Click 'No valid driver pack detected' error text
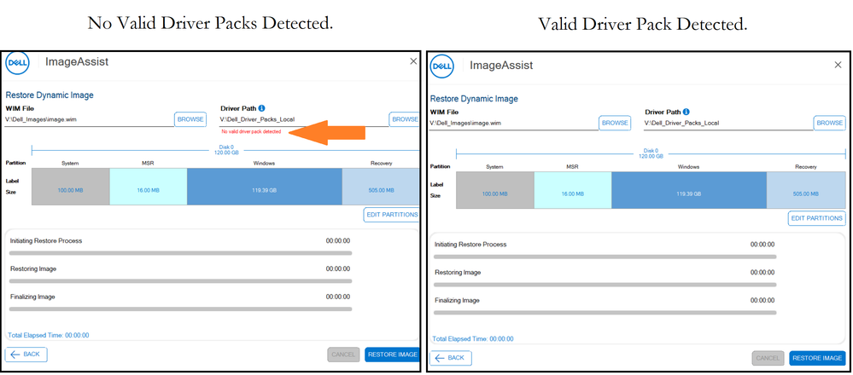This screenshot has height=375, width=853. (251, 132)
